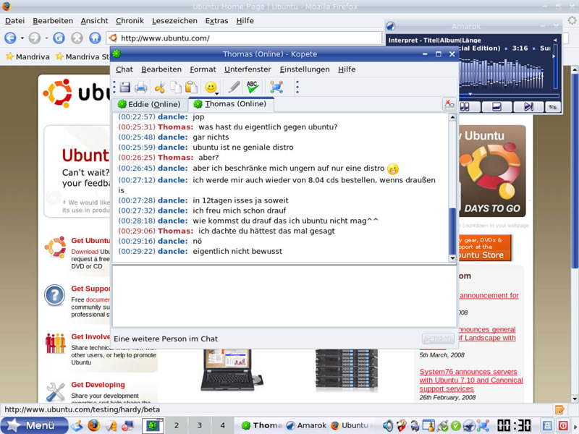This screenshot has width=579, height=434.
Task: Switch to virtual desktop 4
Action: click(223, 425)
